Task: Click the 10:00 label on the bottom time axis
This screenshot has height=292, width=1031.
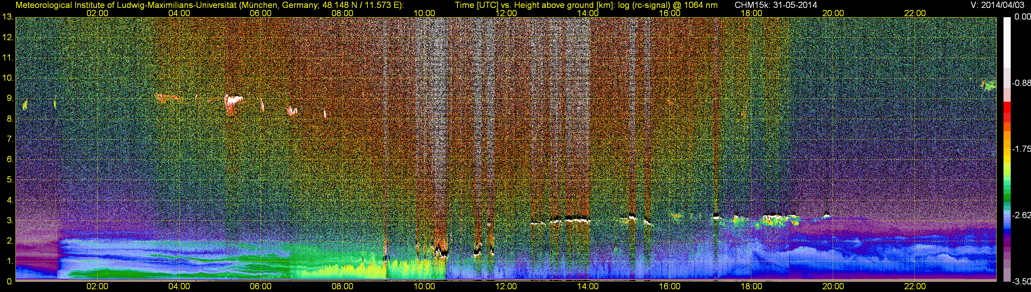Action: click(424, 287)
